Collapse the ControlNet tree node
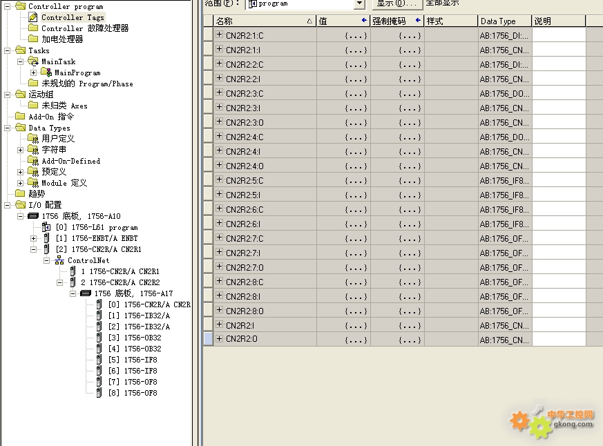 46,261
